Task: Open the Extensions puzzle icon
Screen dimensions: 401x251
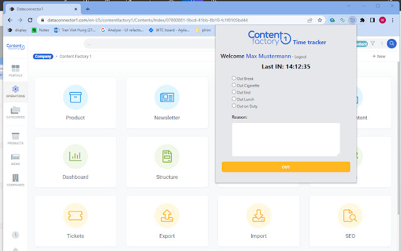Action: pos(362,20)
